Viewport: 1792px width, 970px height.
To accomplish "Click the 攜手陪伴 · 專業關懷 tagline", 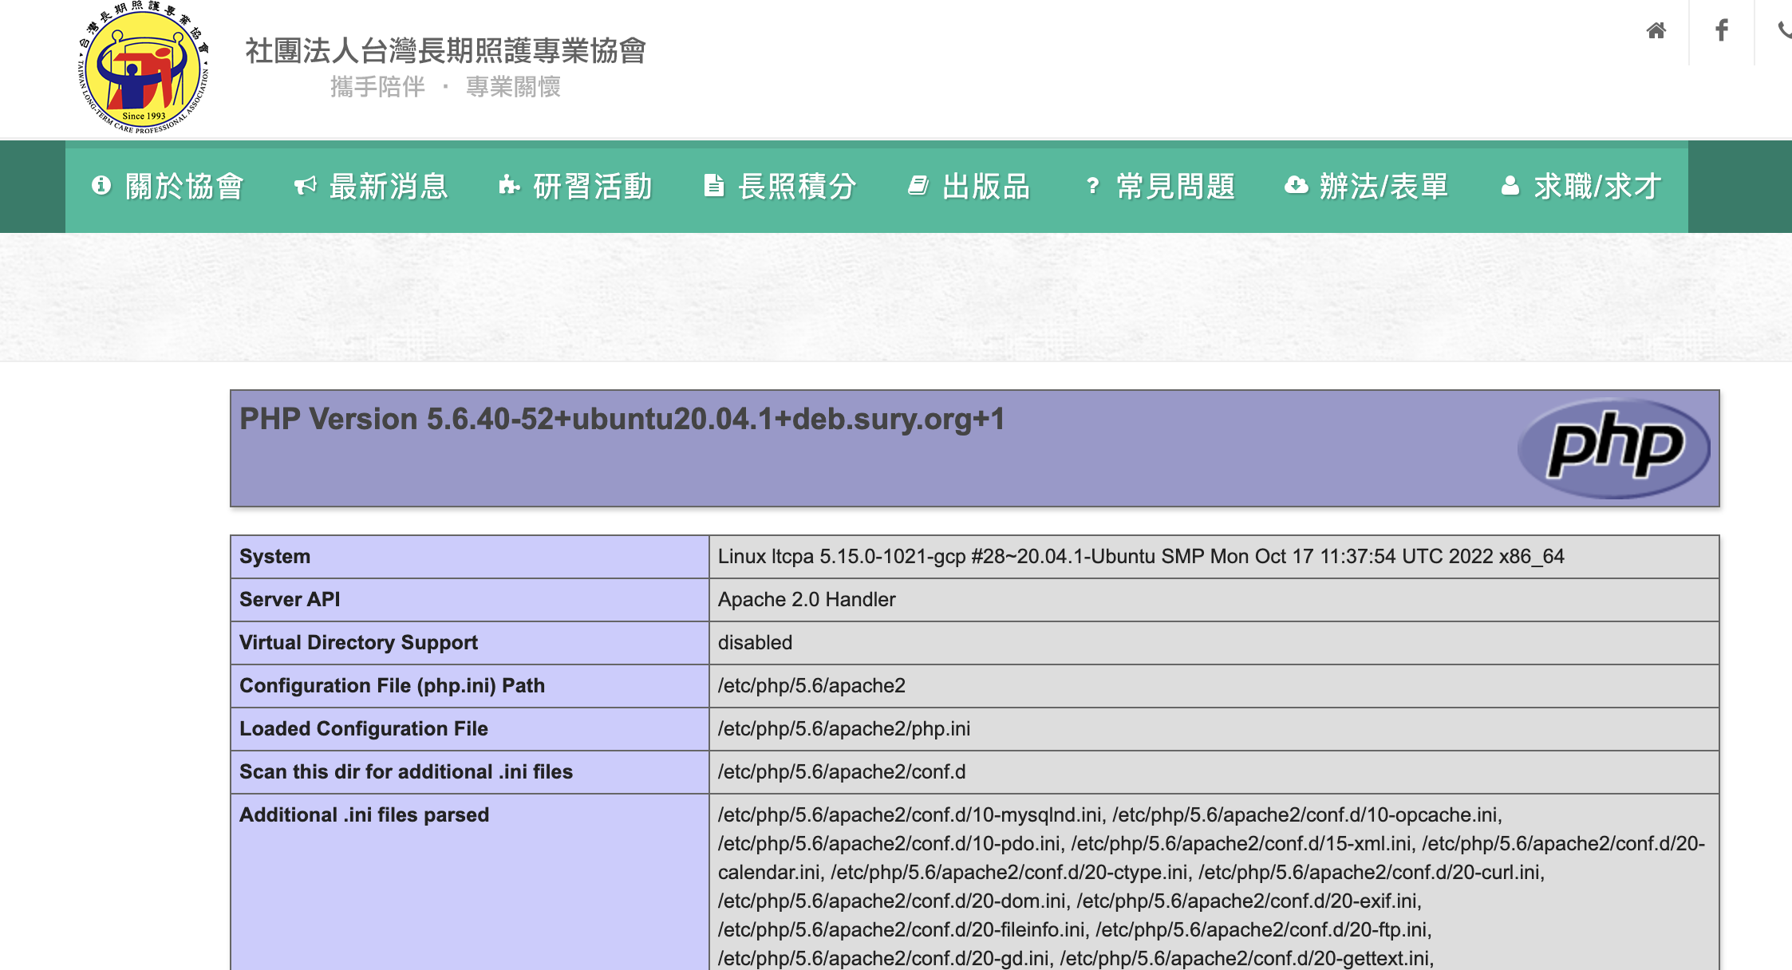I will 446,86.
